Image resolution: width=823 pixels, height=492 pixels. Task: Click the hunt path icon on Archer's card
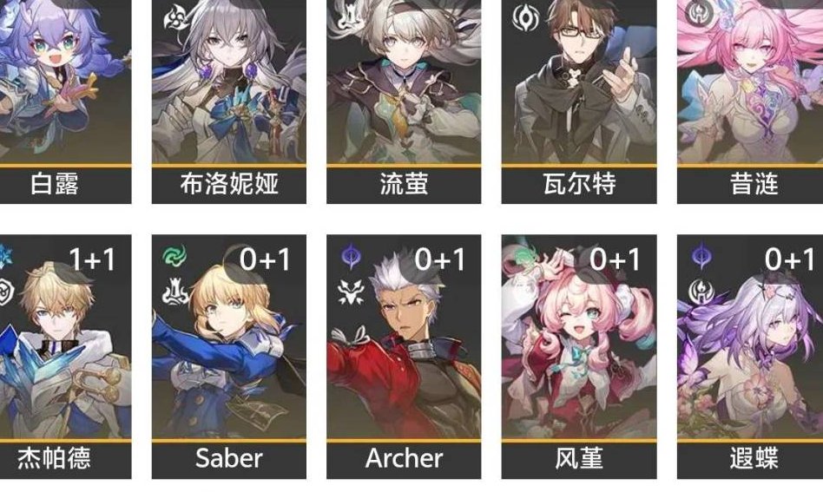(x=350, y=292)
